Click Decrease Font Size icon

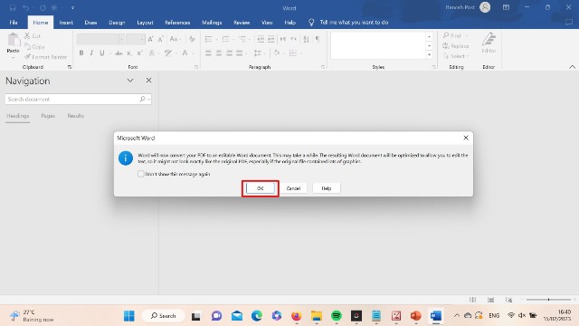pyautogui.click(x=161, y=39)
